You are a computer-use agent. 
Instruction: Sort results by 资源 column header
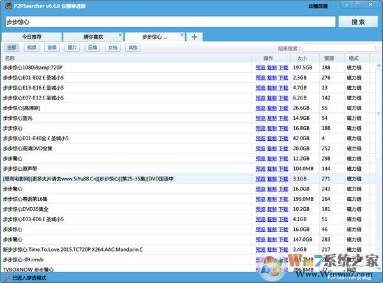(329, 58)
